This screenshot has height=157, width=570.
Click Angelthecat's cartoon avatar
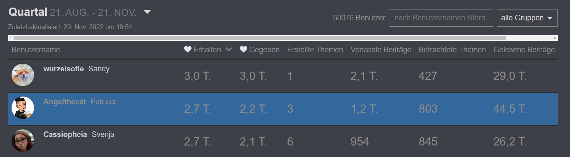[x=23, y=108]
